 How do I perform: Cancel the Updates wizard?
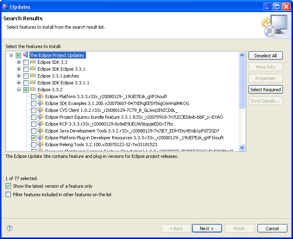click(272, 229)
